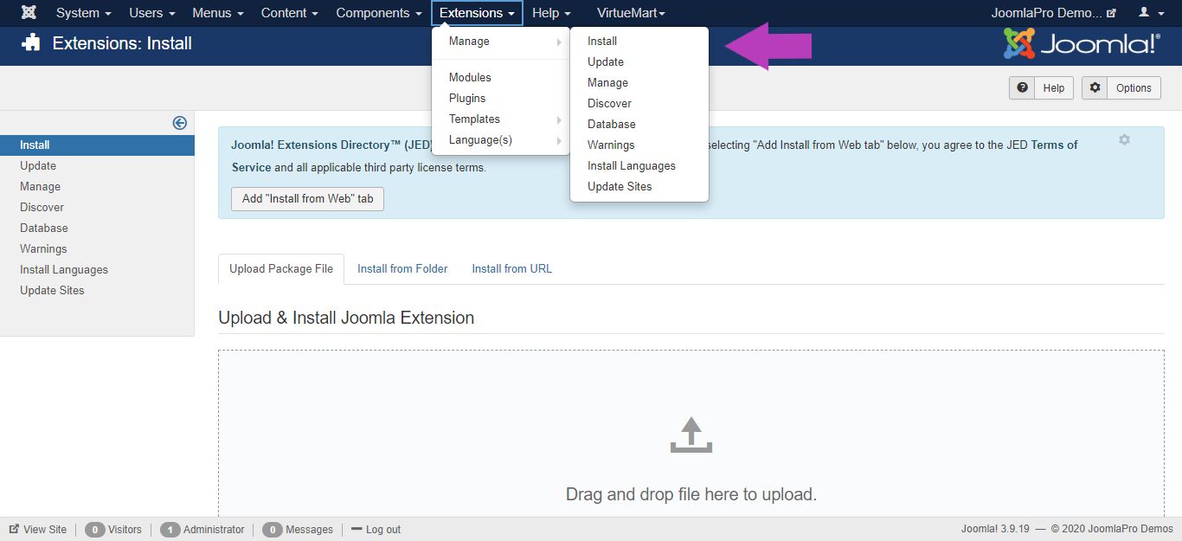Open the VirtueMart dropdown menu

tap(631, 13)
